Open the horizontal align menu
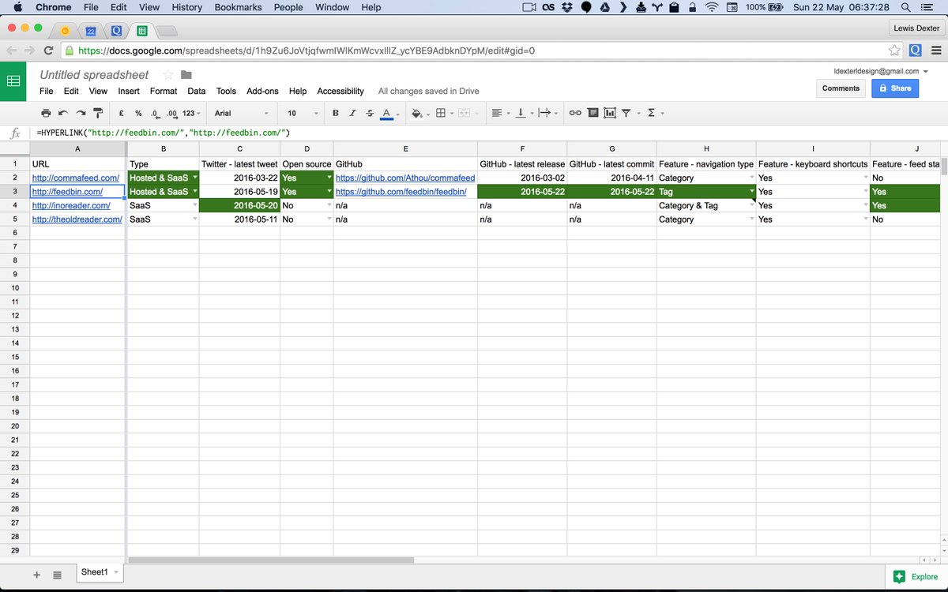The height and width of the screenshot is (592, 948). pyautogui.click(x=497, y=113)
